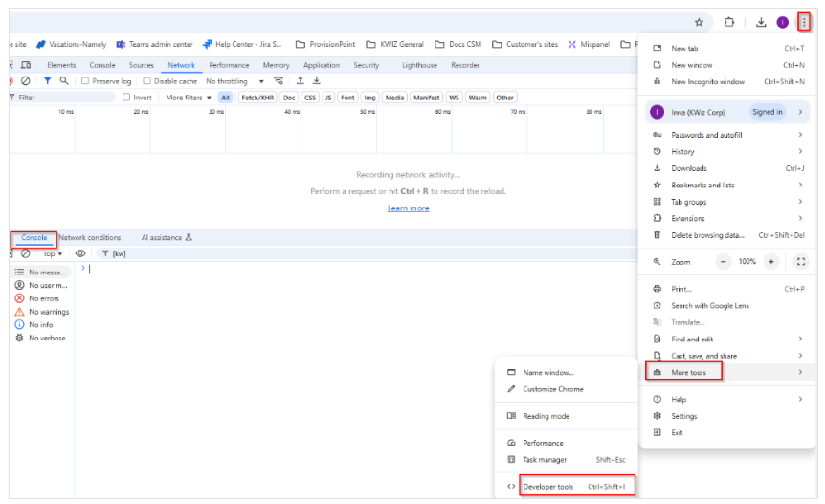Open the downloads tray icon

point(761,22)
